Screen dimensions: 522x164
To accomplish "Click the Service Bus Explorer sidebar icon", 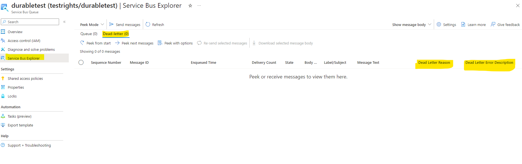I will point(3,58).
